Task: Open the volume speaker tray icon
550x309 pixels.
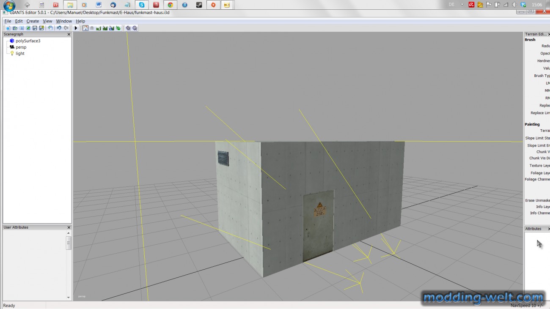Action: [515, 5]
